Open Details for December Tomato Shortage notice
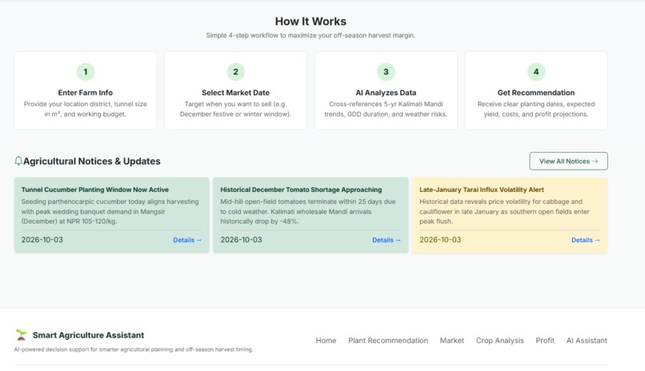This screenshot has width=645, height=371. [387, 240]
